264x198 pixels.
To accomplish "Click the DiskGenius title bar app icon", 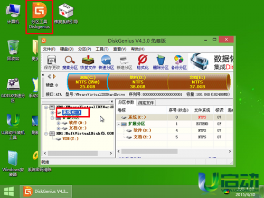I will pos(44,41).
